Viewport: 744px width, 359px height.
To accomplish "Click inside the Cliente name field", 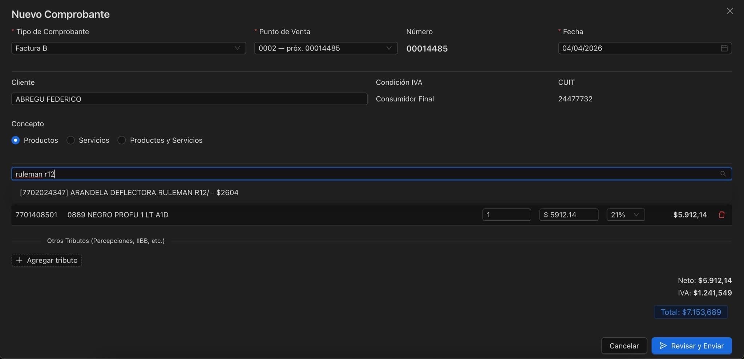I will (x=188, y=99).
